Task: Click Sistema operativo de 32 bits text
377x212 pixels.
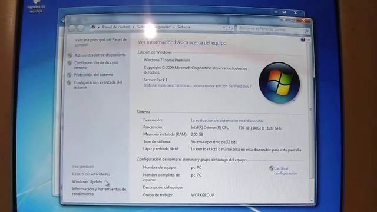Action: coord(214,142)
